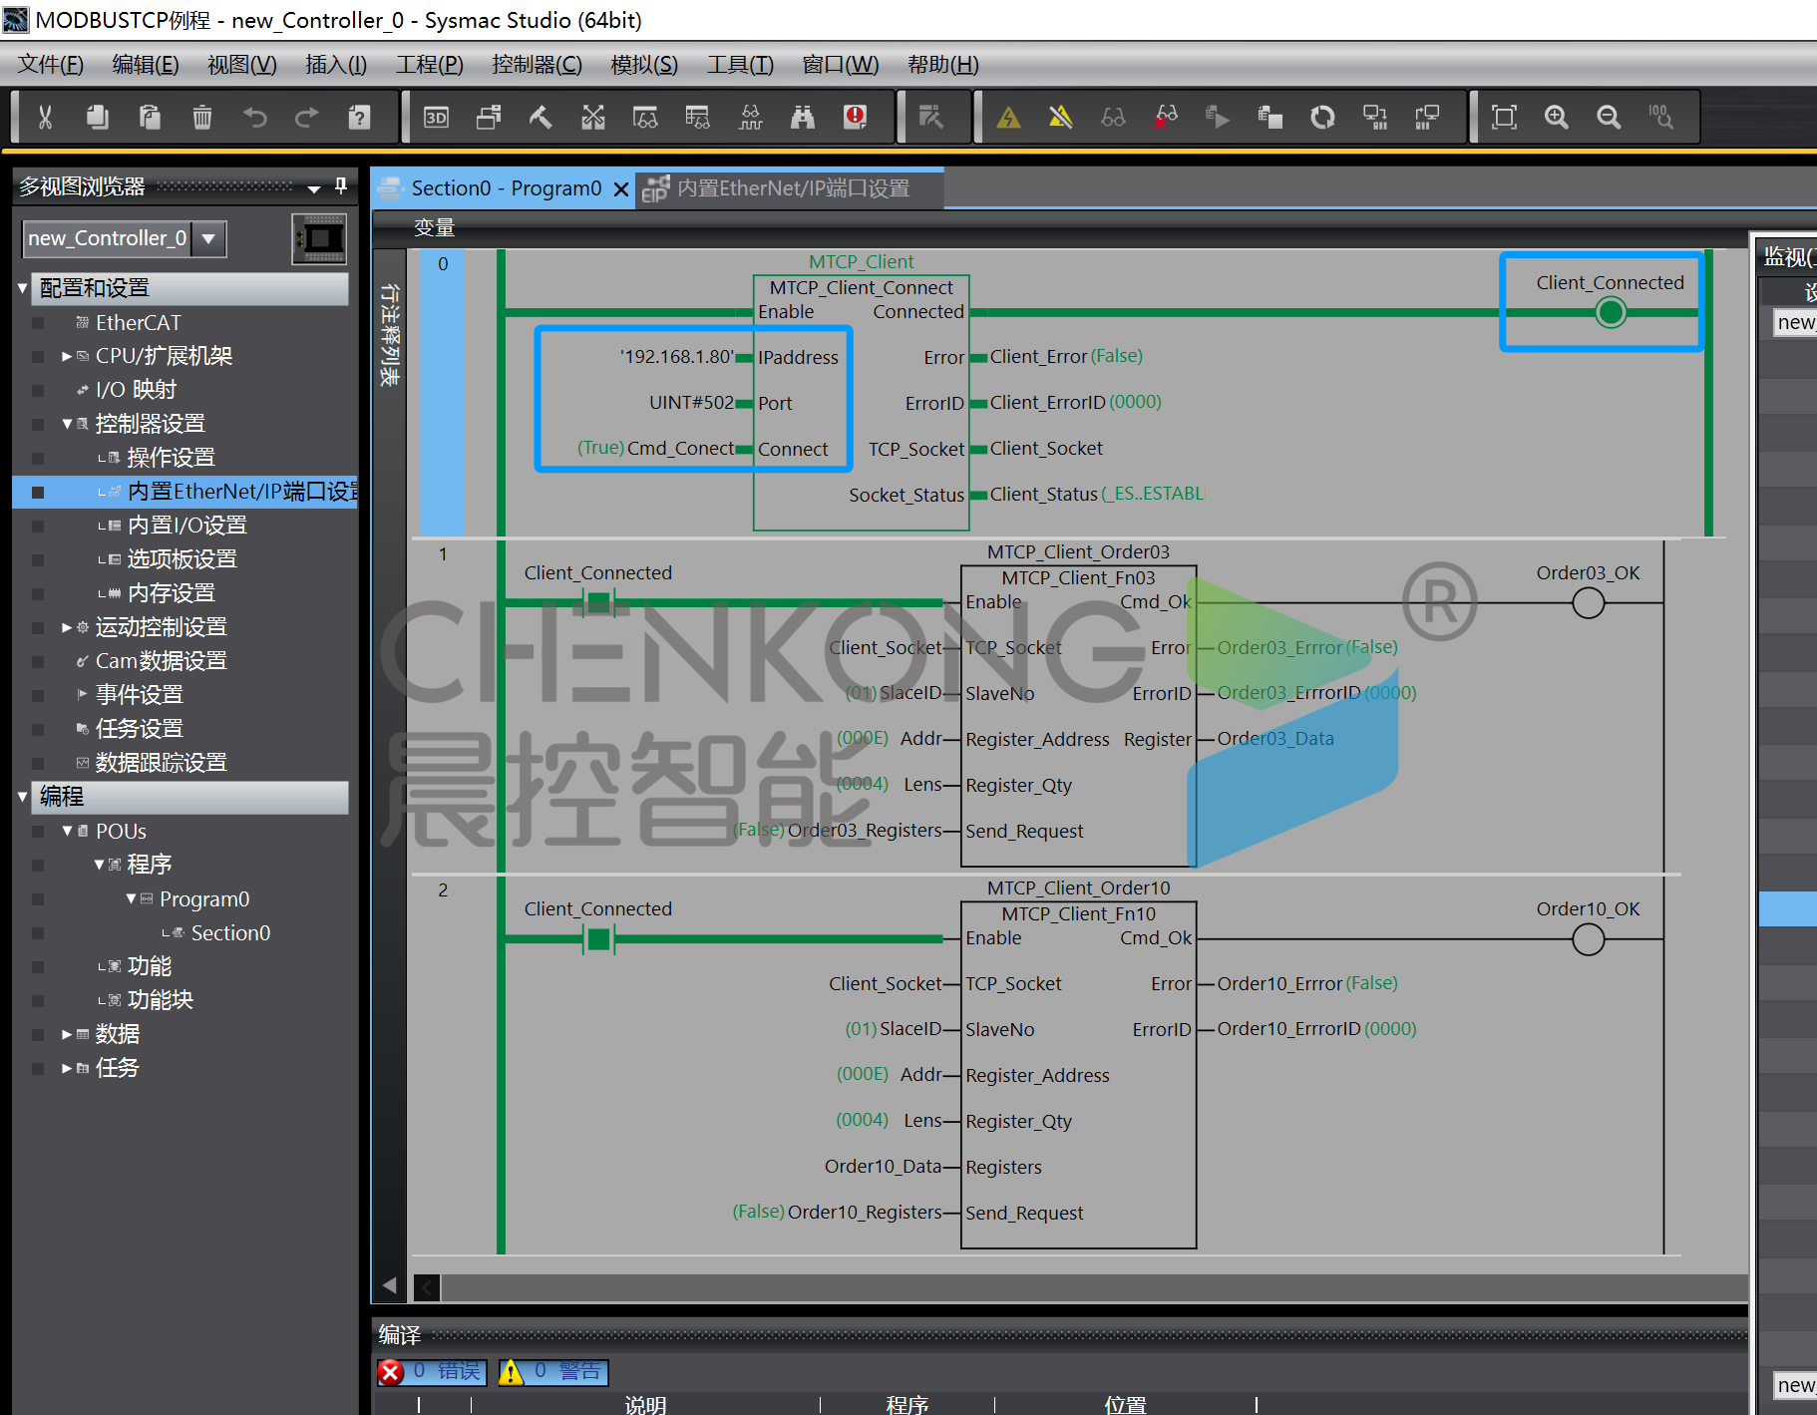This screenshot has width=1817, height=1415.
Task: Collapse the Program0 tree node
Action: [x=131, y=898]
